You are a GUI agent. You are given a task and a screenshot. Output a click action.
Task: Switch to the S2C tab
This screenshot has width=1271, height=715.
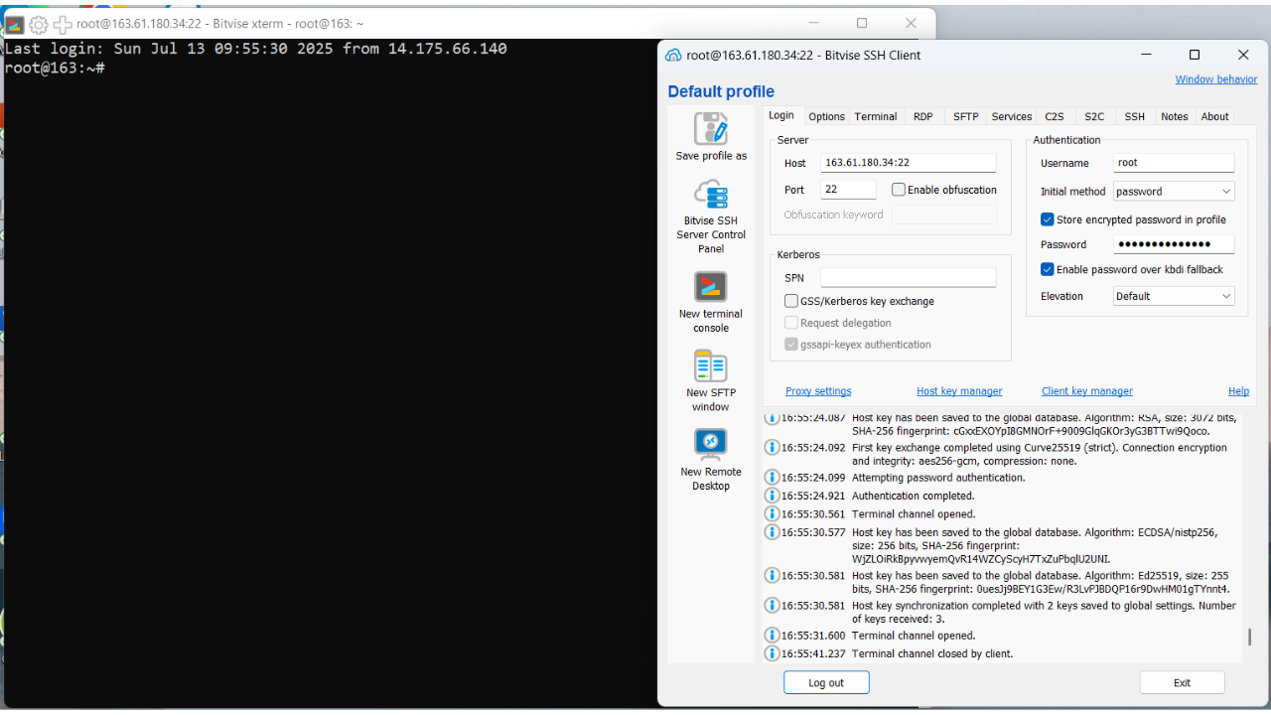click(1094, 116)
